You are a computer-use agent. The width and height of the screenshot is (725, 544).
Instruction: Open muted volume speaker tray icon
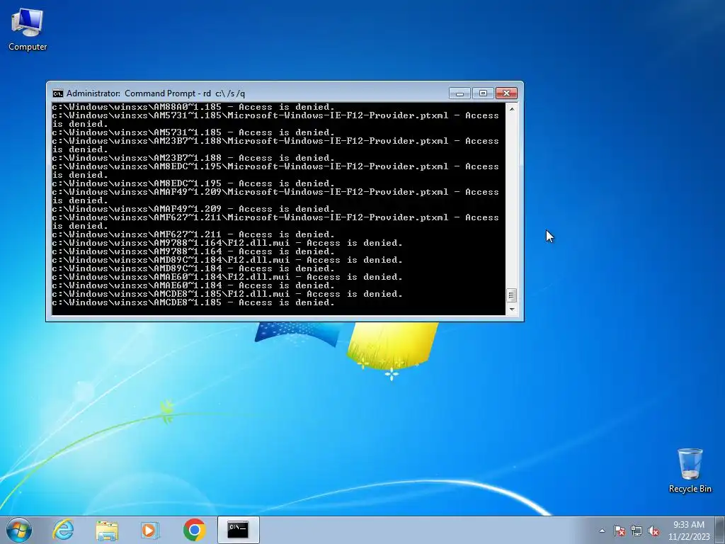coord(653,531)
